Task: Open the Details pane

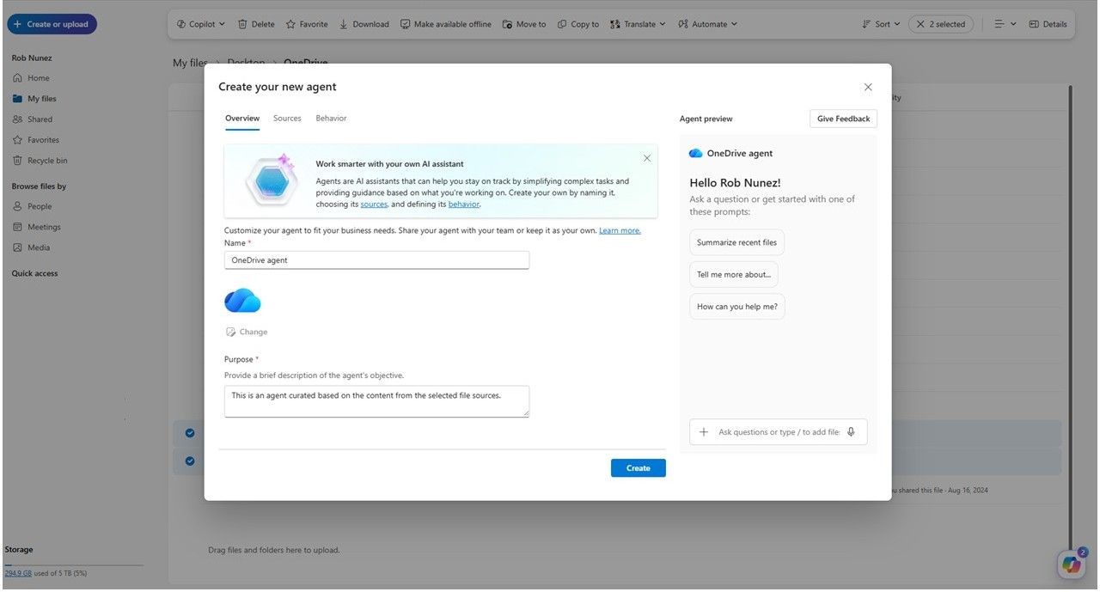Action: click(1048, 24)
